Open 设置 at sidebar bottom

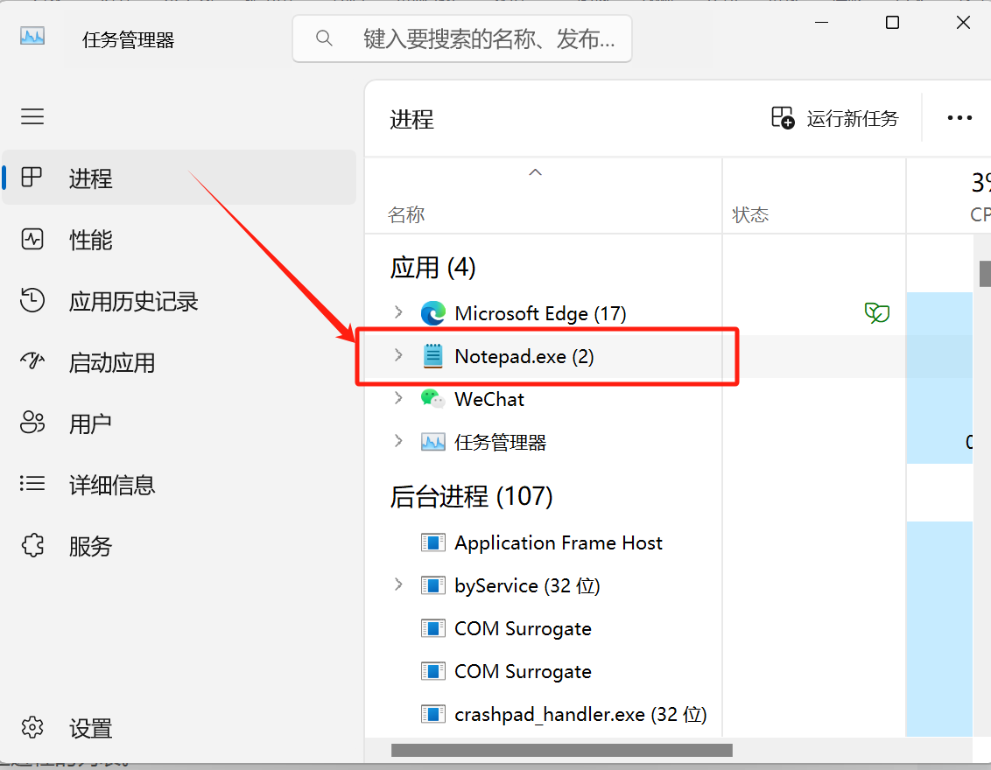click(179, 728)
